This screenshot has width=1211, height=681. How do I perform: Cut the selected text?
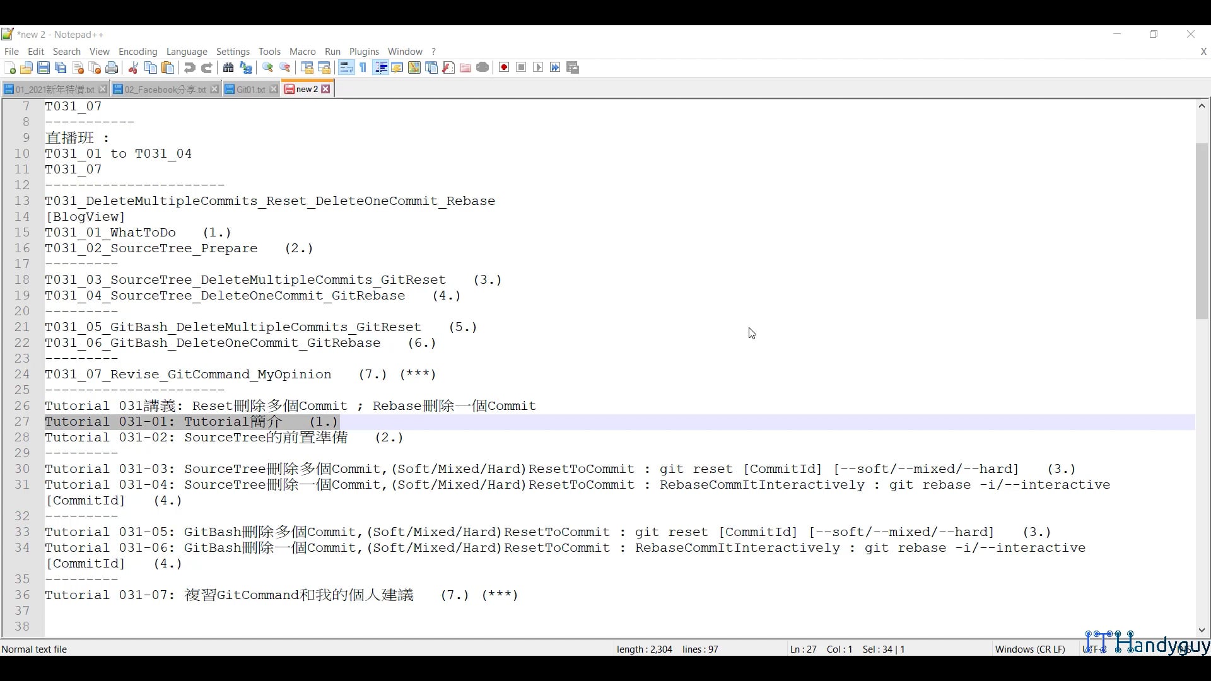click(133, 67)
